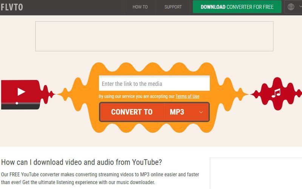Focus the media link input field
Image resolution: width=302 pixels, height=189 pixels.
154,84
